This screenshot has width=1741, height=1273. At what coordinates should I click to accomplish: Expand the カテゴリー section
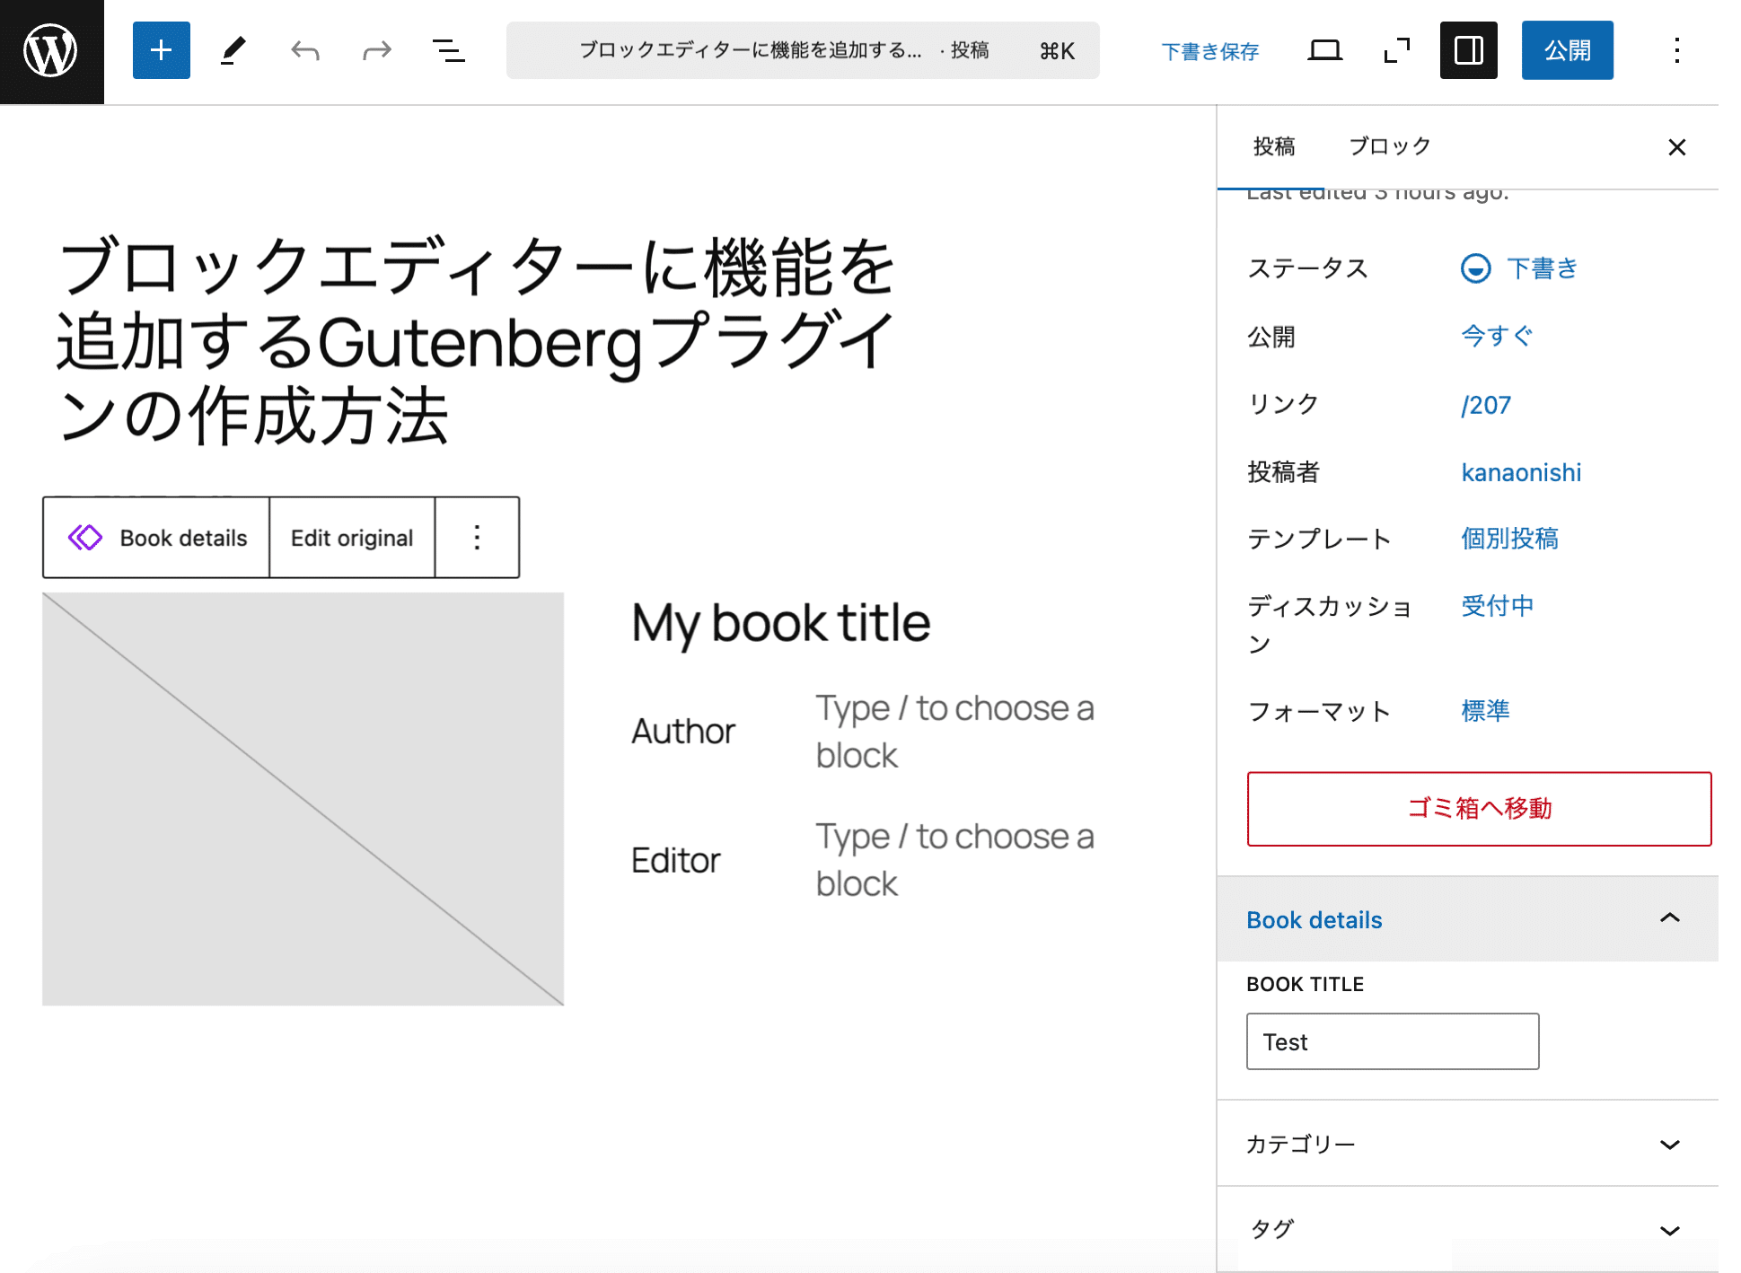click(x=1670, y=1144)
